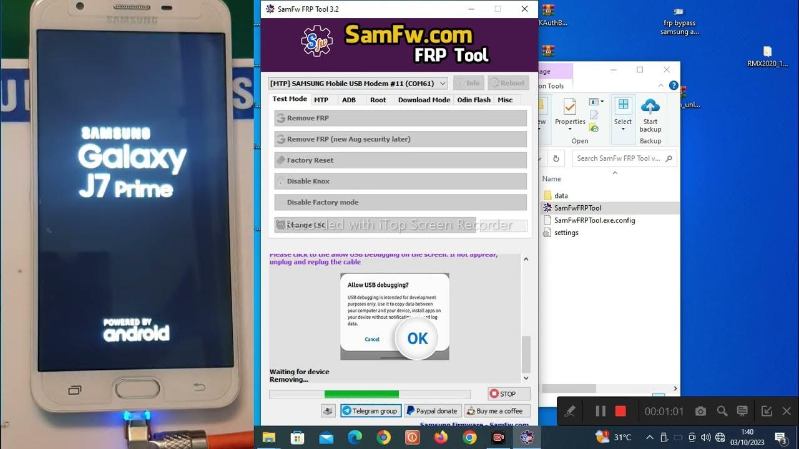This screenshot has height=449, width=799.
Task: Click the Remove FRP button
Action: [400, 118]
